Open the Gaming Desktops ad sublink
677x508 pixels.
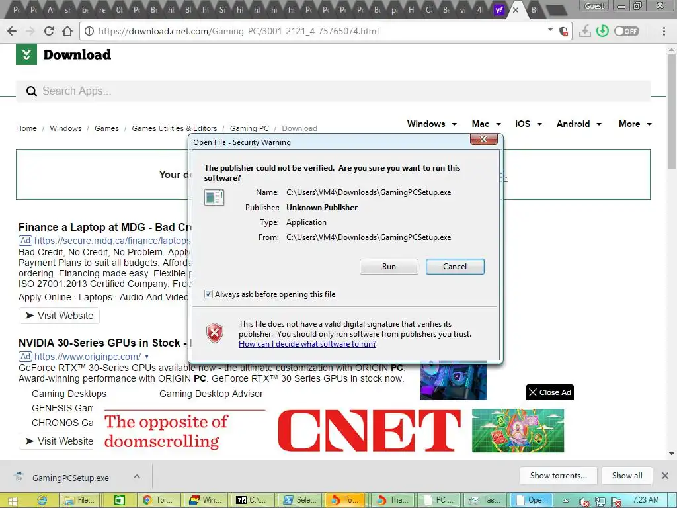coord(69,394)
